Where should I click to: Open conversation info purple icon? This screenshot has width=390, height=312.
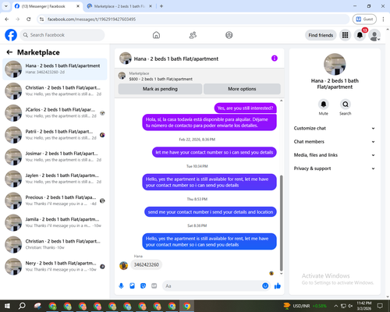coord(275,58)
